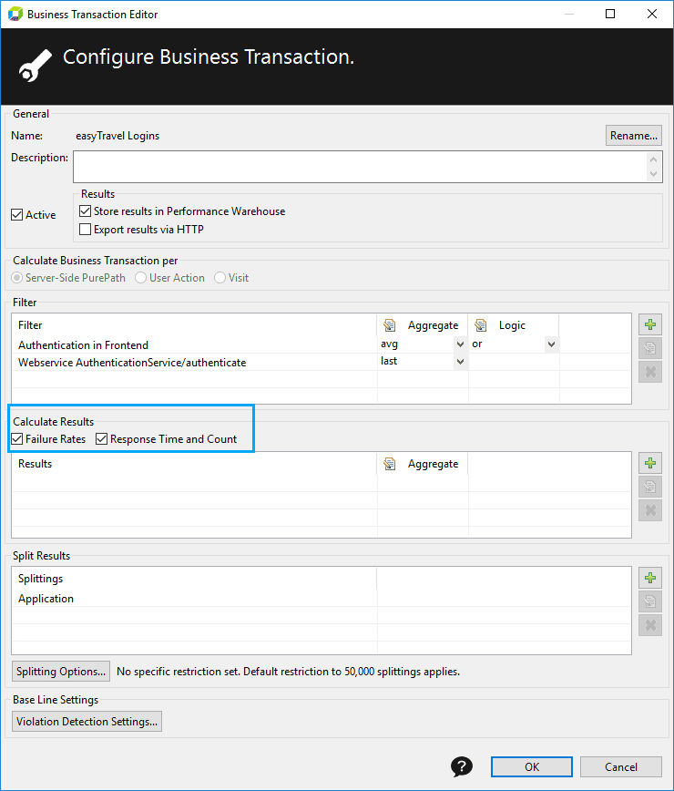The width and height of the screenshot is (674, 791).
Task: Click the Results column header
Action: [x=195, y=464]
